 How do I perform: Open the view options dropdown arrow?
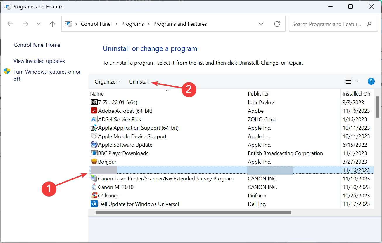358,81
